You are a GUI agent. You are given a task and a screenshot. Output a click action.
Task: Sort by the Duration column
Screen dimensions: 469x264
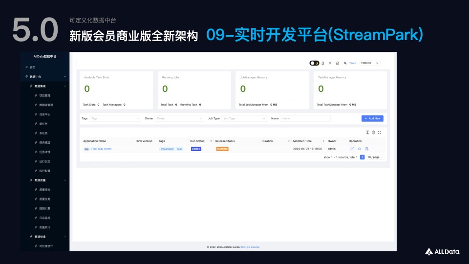[x=289, y=141]
